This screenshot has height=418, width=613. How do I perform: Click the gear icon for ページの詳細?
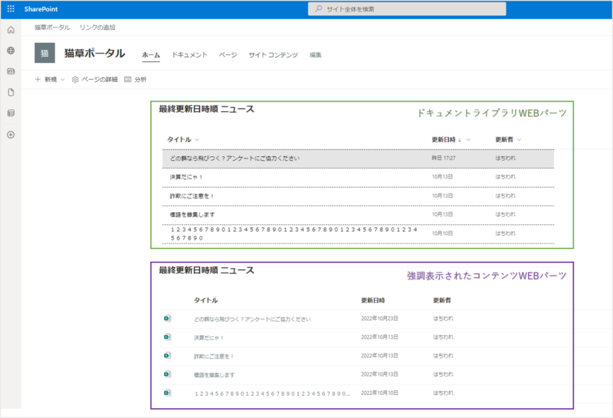click(x=75, y=80)
